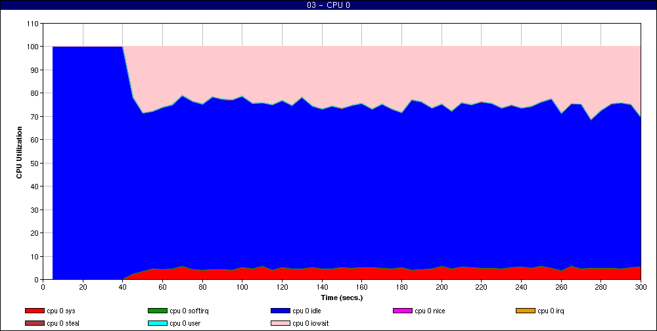Select the 'cpu 0 softirq' legend label
Screen dimensions: 657x331
[x=189, y=311]
